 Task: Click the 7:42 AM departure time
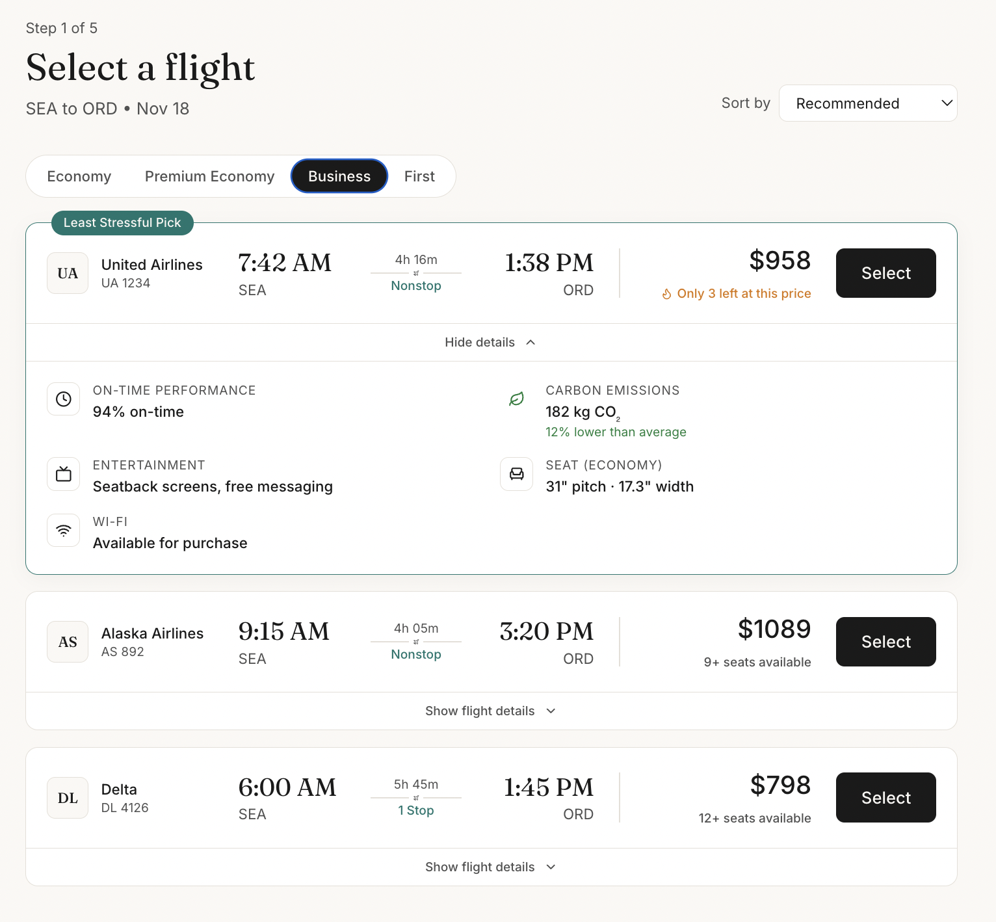[x=285, y=263]
